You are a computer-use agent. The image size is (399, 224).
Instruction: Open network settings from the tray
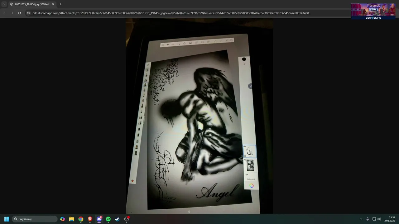(x=374, y=219)
